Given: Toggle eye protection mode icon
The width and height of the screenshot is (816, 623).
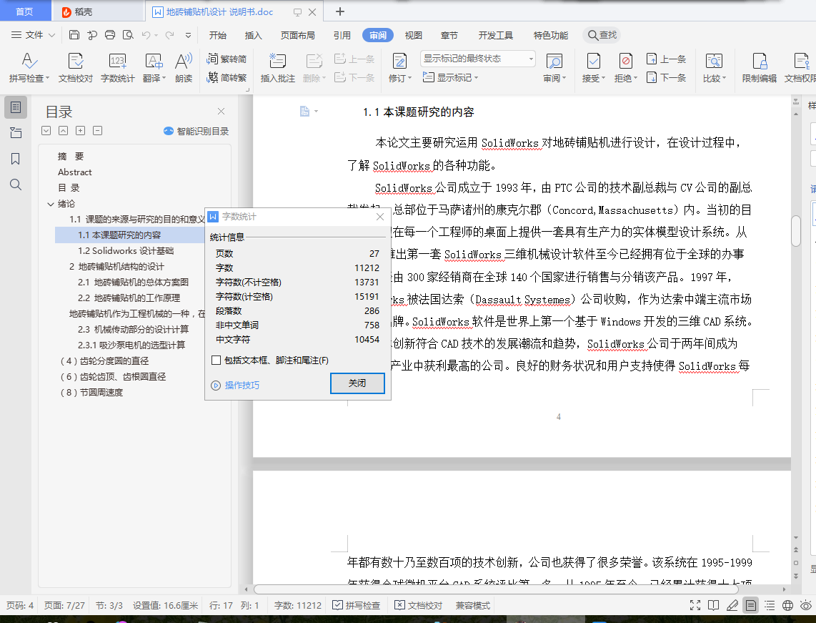Looking at the screenshot, I should pyautogui.click(x=806, y=605).
